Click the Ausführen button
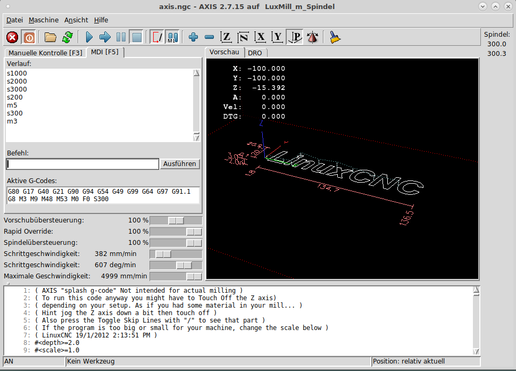 pyautogui.click(x=180, y=164)
